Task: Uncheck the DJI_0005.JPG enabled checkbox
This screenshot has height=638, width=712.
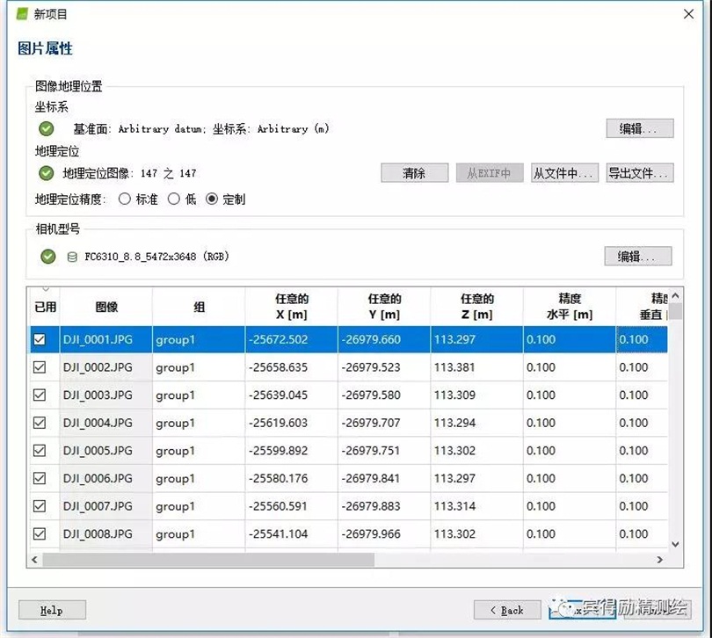Action: pyautogui.click(x=40, y=451)
